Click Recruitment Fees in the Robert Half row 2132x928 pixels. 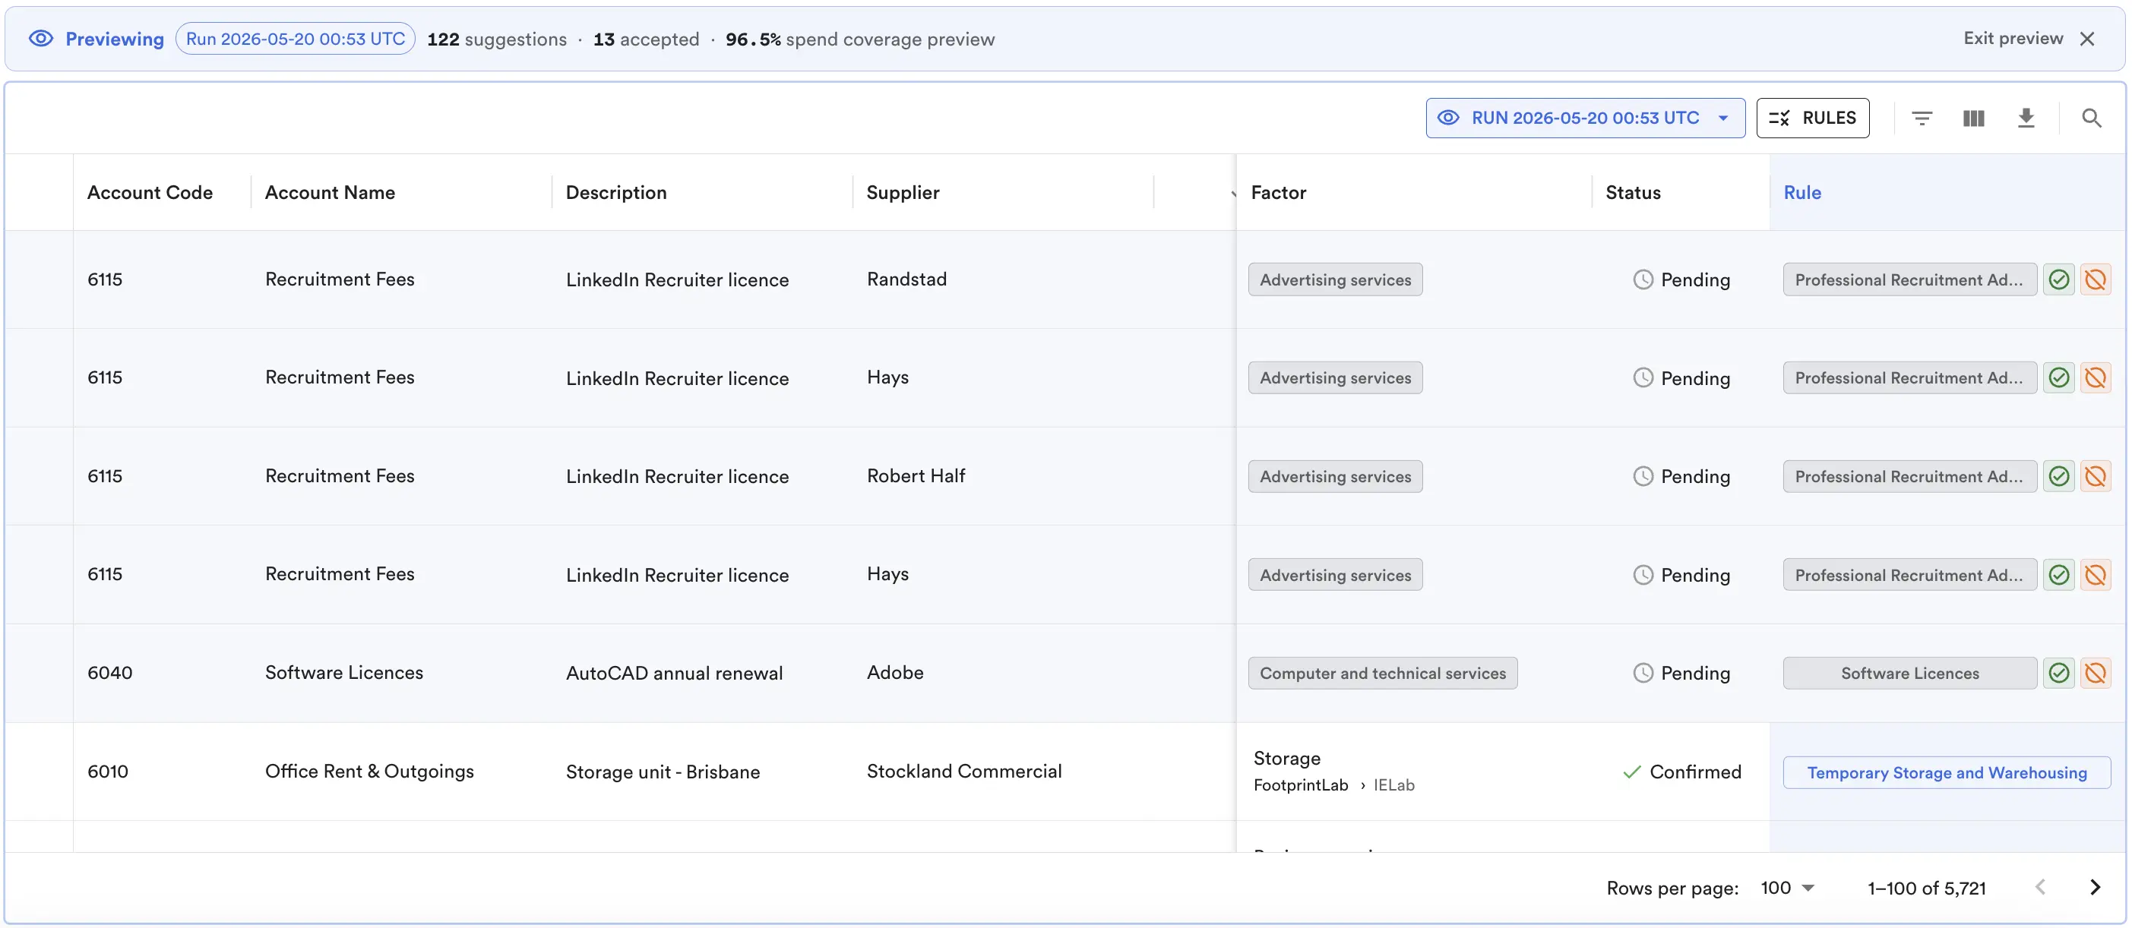(340, 475)
